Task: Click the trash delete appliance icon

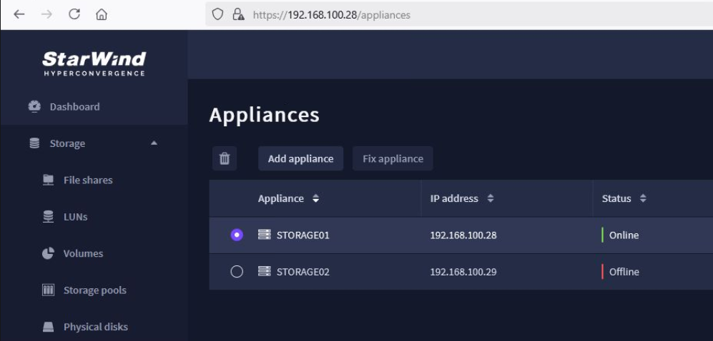Action: click(225, 158)
